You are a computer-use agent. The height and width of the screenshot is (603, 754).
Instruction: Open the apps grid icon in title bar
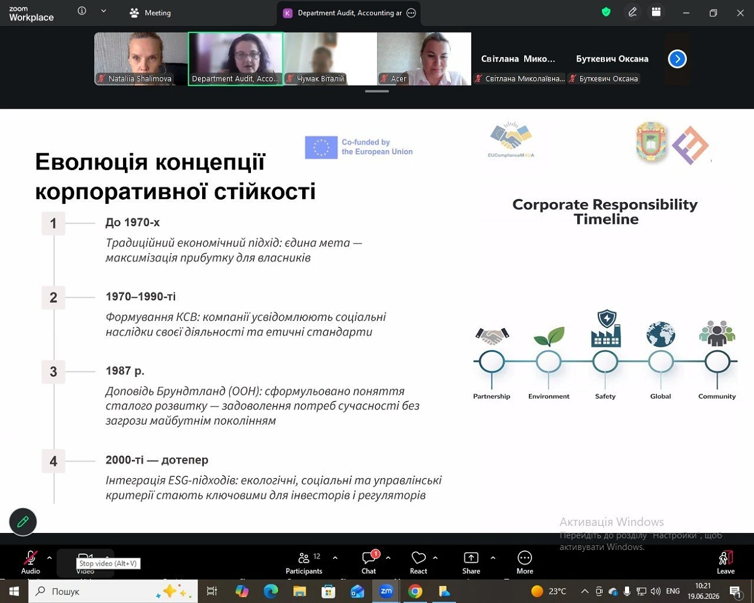point(656,12)
